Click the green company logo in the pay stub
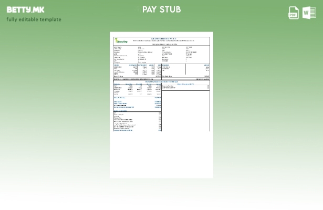323x210 pixels. click(120, 40)
